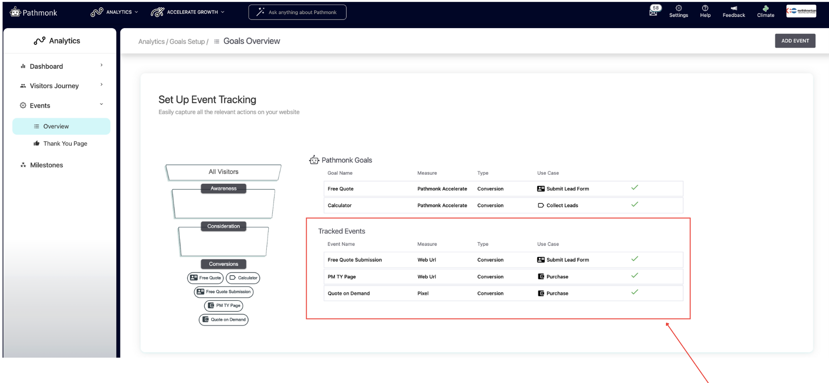Viewport: 829px width, 383px height.
Task: Click the PM TY Page event name
Action: click(x=342, y=277)
